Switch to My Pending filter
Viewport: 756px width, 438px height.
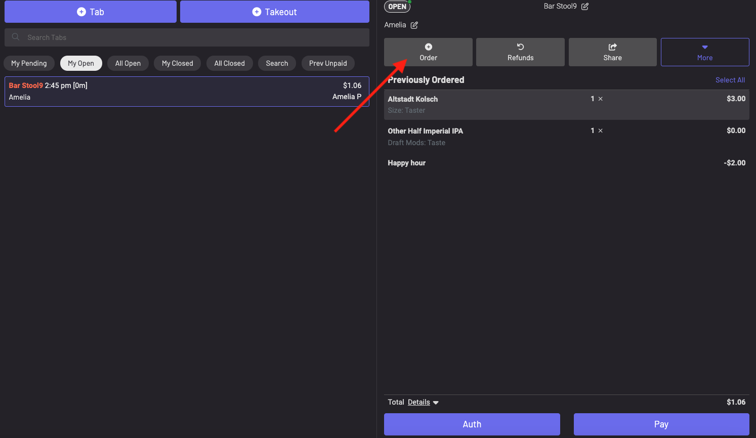(x=29, y=63)
